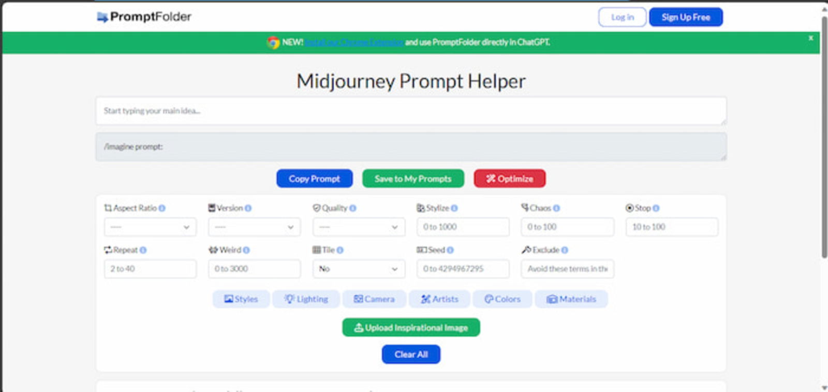Open the Artists category
The width and height of the screenshot is (828, 392).
pyautogui.click(x=439, y=299)
